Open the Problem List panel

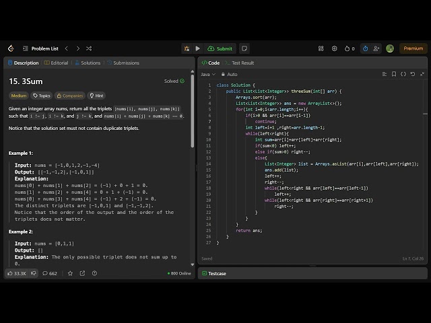pos(40,48)
